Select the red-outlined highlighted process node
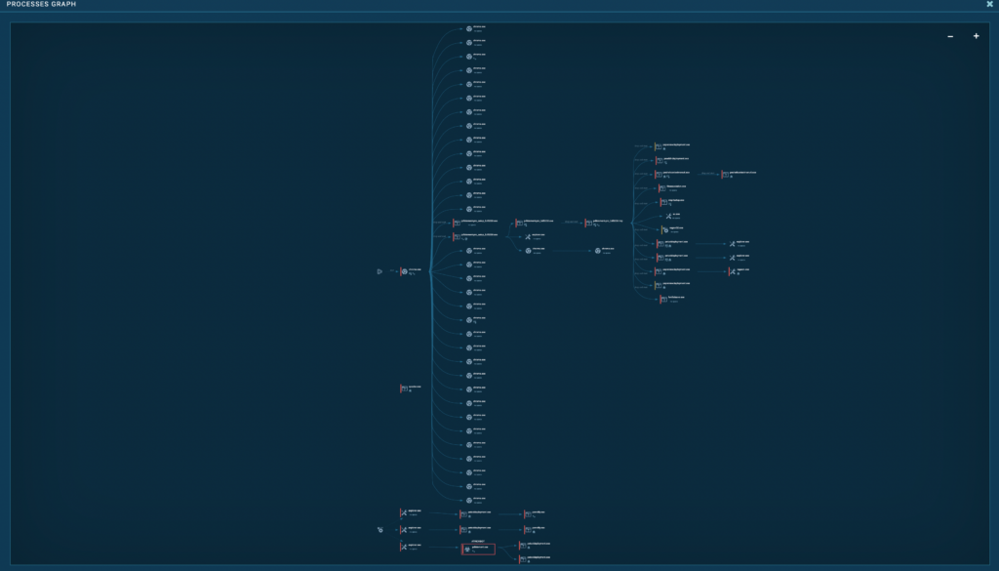 [478, 550]
